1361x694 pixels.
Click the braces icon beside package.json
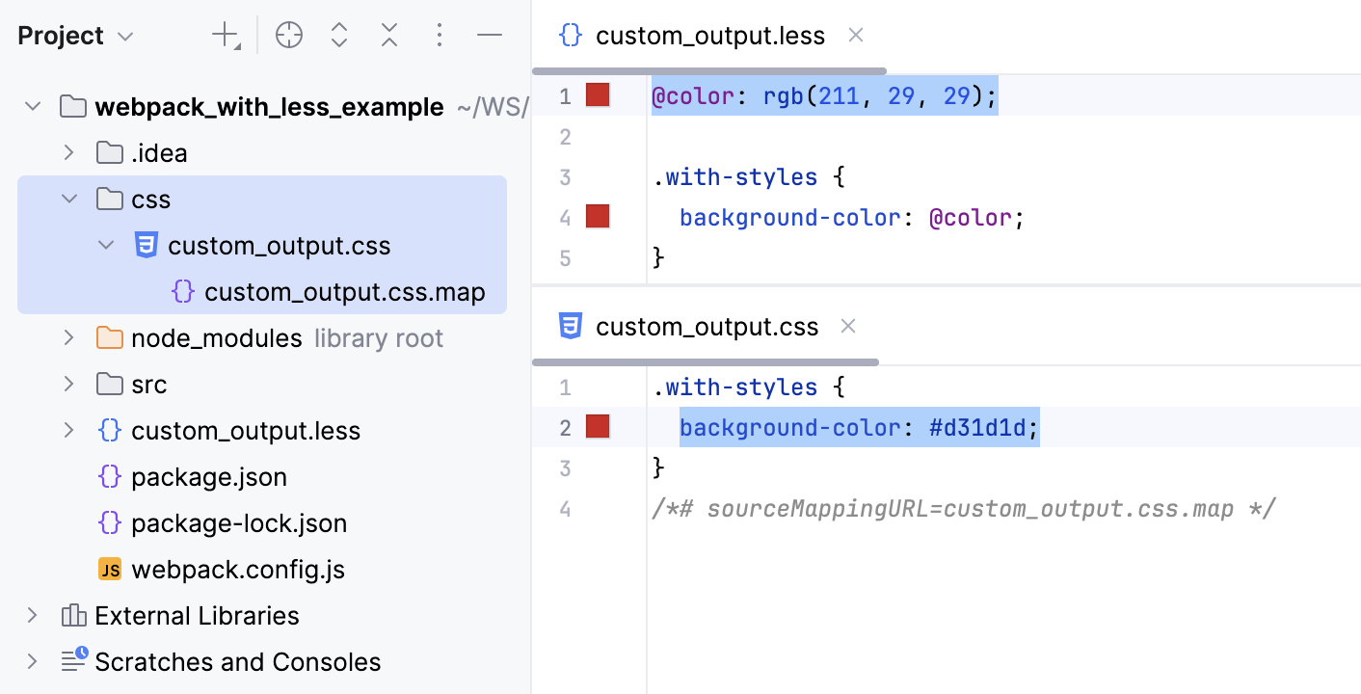pos(110,476)
